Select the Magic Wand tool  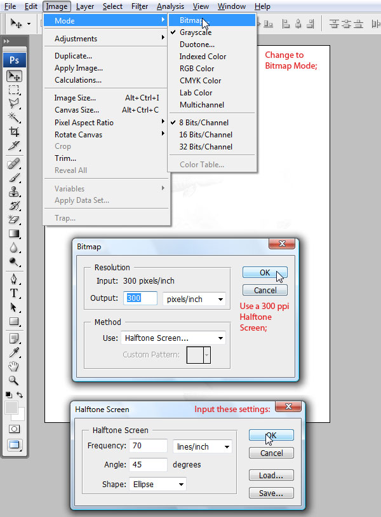point(14,118)
